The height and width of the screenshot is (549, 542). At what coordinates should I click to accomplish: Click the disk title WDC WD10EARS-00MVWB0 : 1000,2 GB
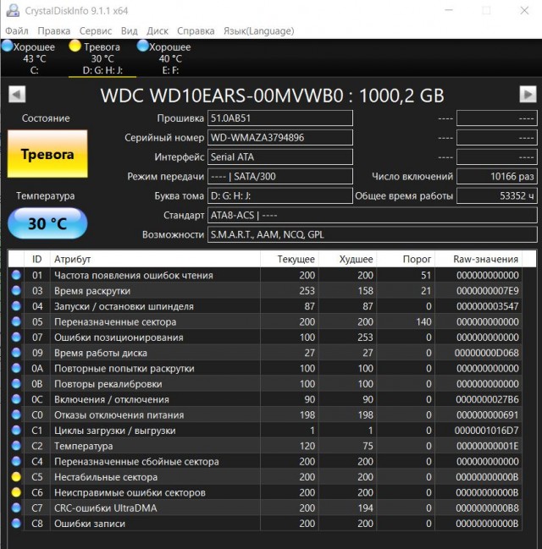pyautogui.click(x=272, y=96)
